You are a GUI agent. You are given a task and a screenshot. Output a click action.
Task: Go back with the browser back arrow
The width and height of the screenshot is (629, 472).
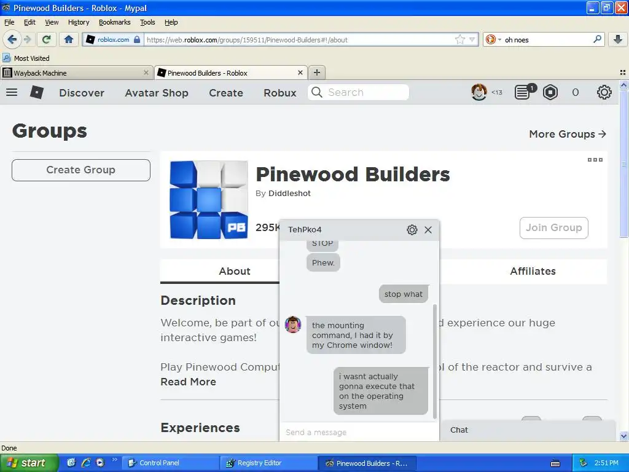click(x=12, y=39)
